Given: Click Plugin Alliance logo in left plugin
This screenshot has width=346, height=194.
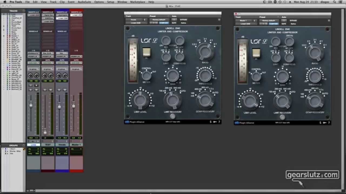Looking at the screenshot, I should (x=135, y=122).
